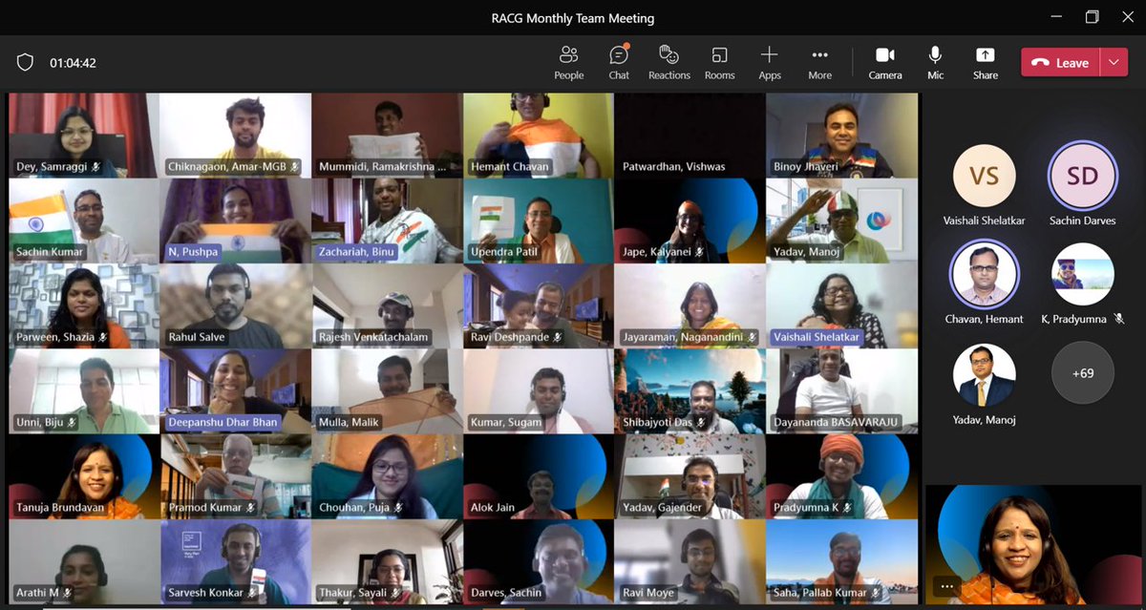Select the Sachin Darves SD avatar

click(1082, 176)
